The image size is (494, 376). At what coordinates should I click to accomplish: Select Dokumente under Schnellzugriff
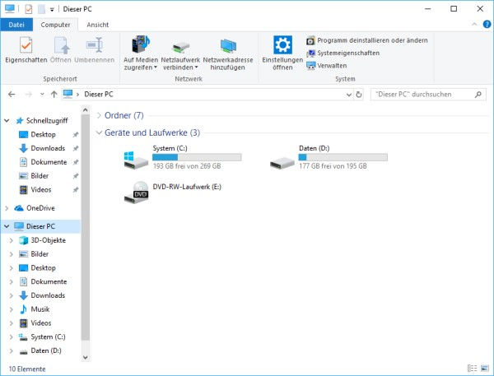49,162
